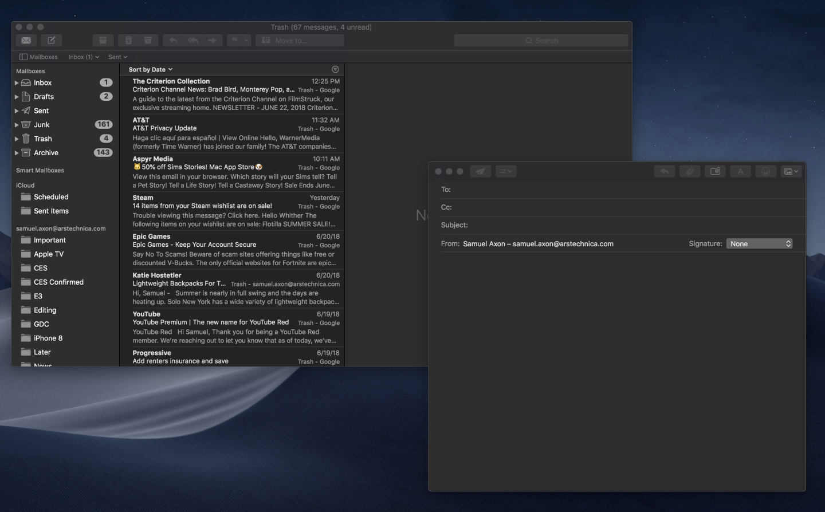Image resolution: width=825 pixels, height=512 pixels.
Task: Open the Important folder
Action: [x=64, y=240]
